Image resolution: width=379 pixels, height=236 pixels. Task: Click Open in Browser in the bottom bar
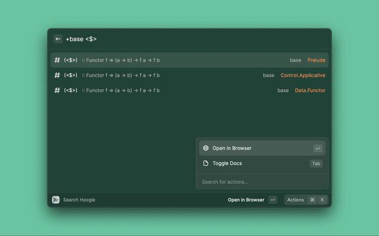click(x=246, y=200)
